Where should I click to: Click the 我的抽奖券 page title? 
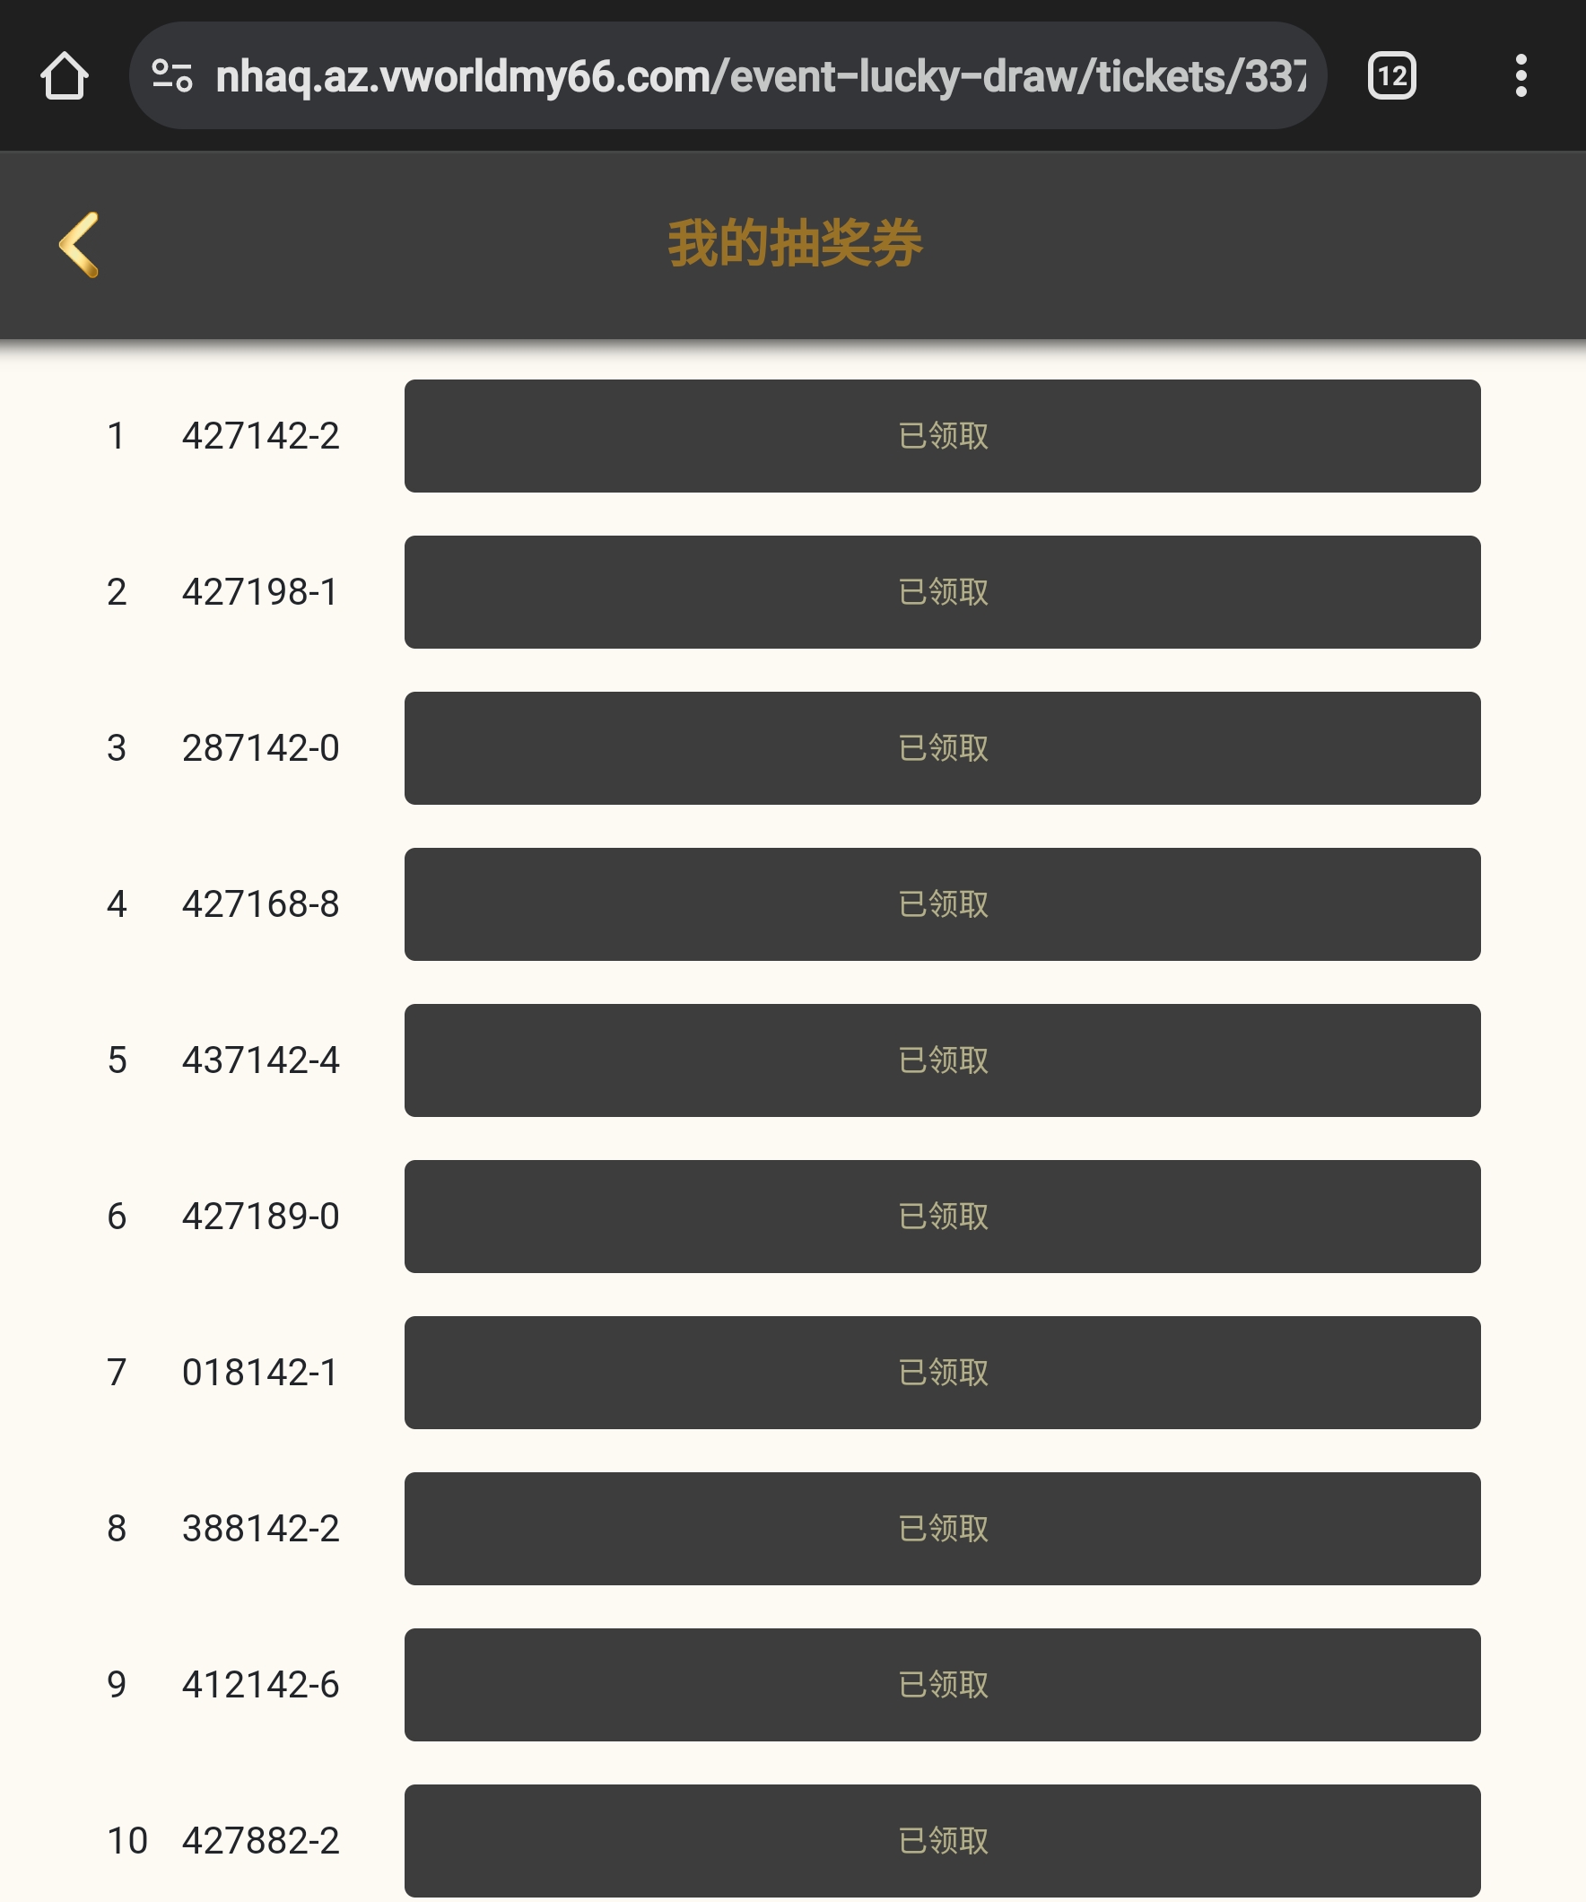795,243
